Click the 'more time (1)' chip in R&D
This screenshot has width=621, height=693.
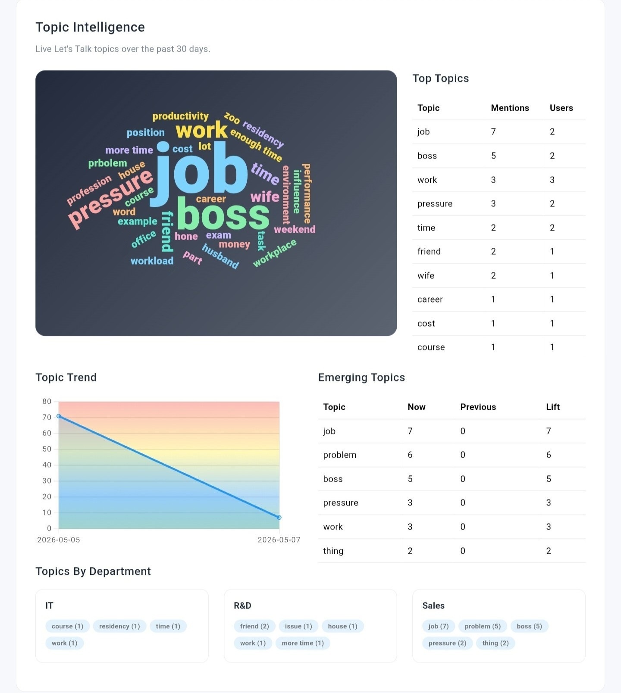[x=303, y=643]
